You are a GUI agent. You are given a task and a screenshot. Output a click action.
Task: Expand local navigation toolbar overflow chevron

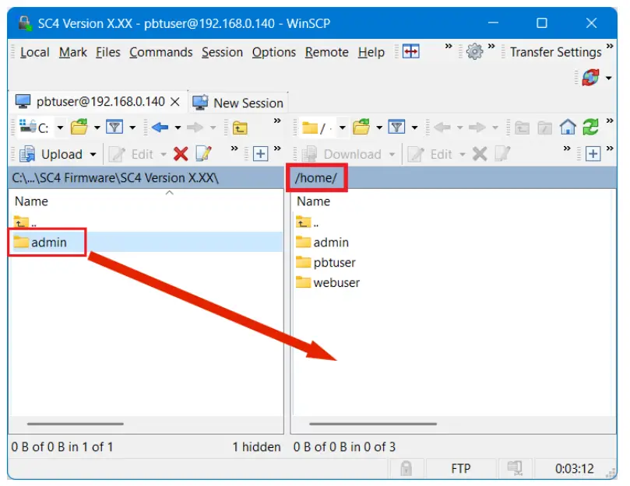277,121
